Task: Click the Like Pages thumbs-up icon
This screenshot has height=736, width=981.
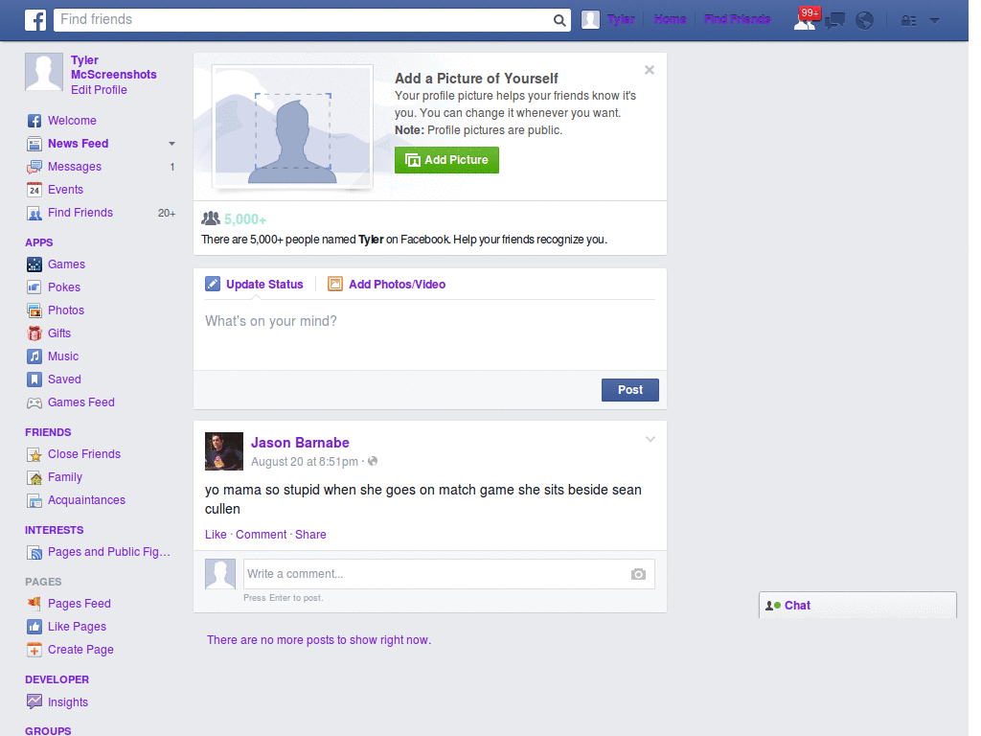Action: tap(34, 627)
